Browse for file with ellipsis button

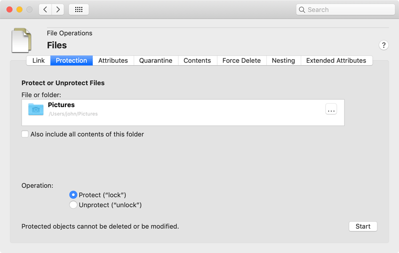click(331, 109)
